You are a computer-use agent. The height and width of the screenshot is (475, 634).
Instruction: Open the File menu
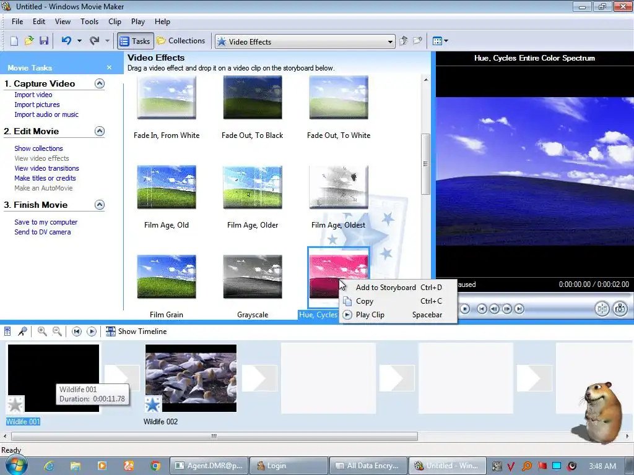[17, 22]
